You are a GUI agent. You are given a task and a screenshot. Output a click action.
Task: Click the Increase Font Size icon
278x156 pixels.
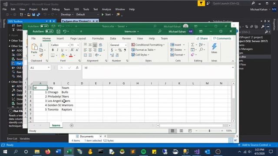pos(72,50)
